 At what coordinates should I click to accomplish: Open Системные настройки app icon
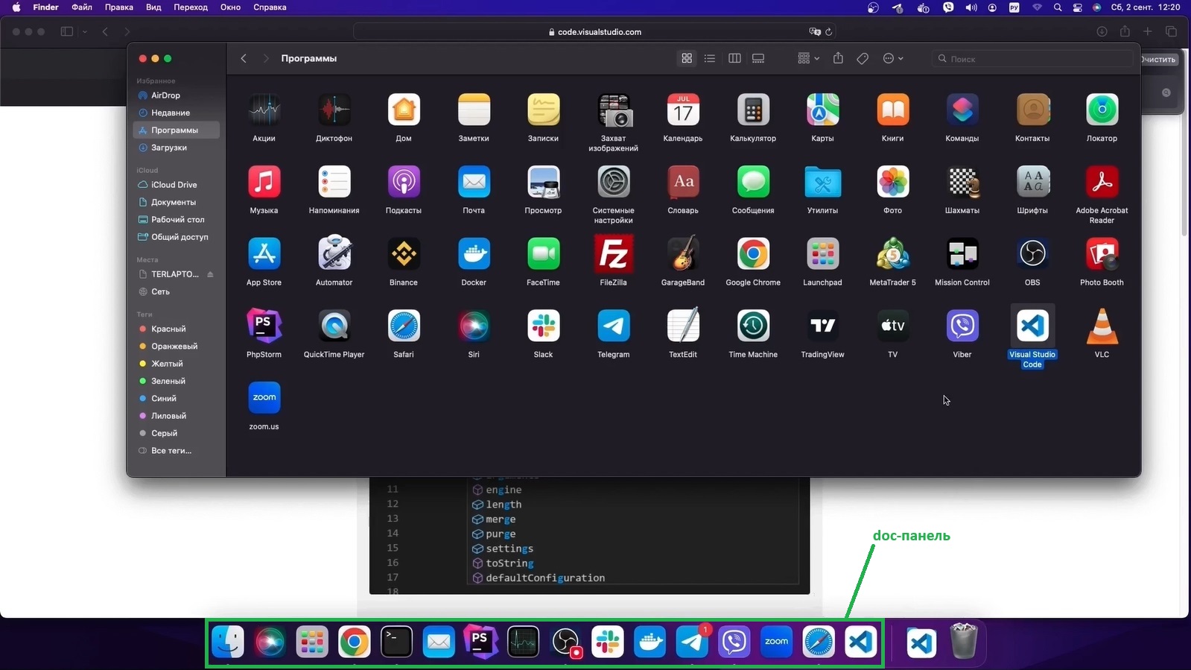(613, 182)
